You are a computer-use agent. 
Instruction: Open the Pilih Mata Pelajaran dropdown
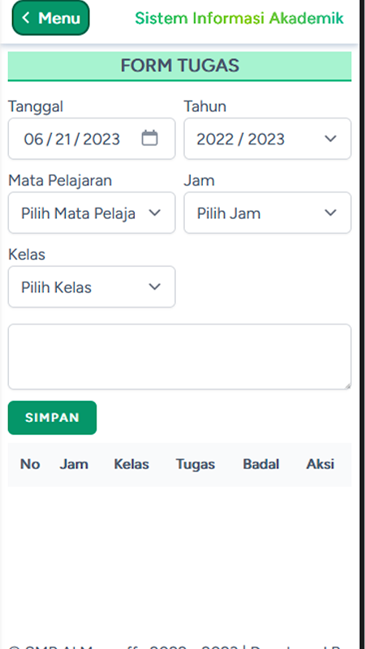92,213
